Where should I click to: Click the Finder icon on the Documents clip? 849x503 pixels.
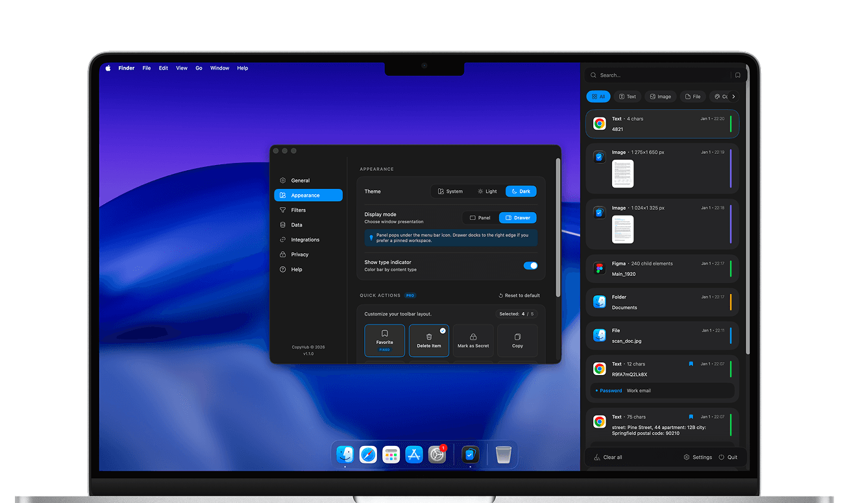click(x=599, y=302)
